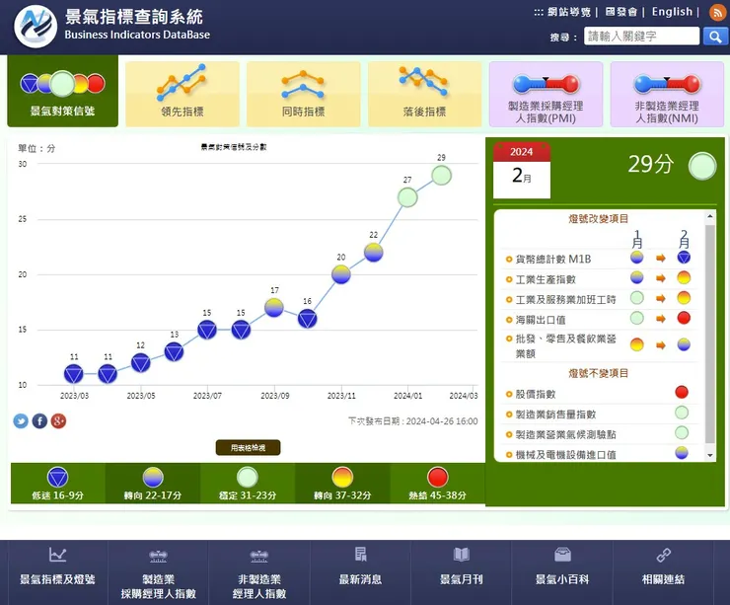Image resolution: width=730 pixels, height=605 pixels.
Task: Click the indicator list scrollbar thumb
Action: (x=710, y=334)
